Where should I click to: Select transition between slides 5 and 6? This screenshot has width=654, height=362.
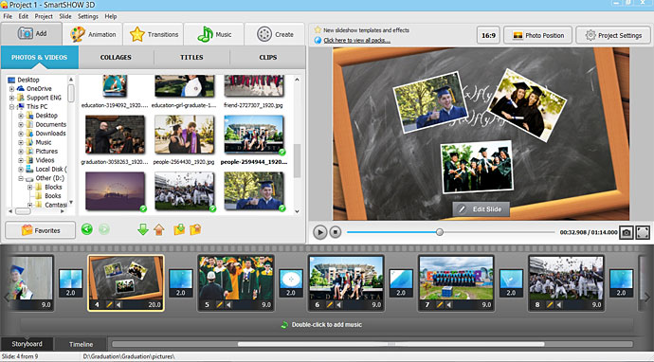(291, 283)
